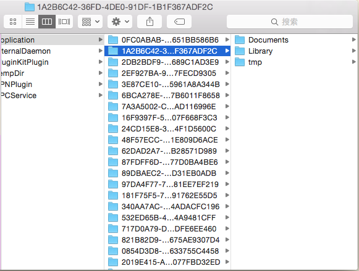Image resolution: width=359 pixels, height=271 pixels.
Task: Open the gear action menu
Action: (120, 22)
